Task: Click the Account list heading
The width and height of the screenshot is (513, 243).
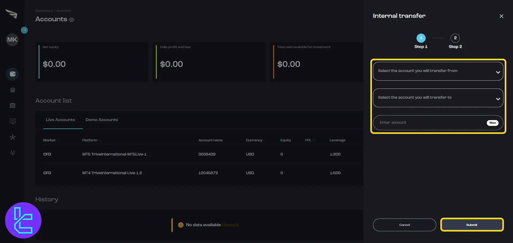Action: (53, 101)
